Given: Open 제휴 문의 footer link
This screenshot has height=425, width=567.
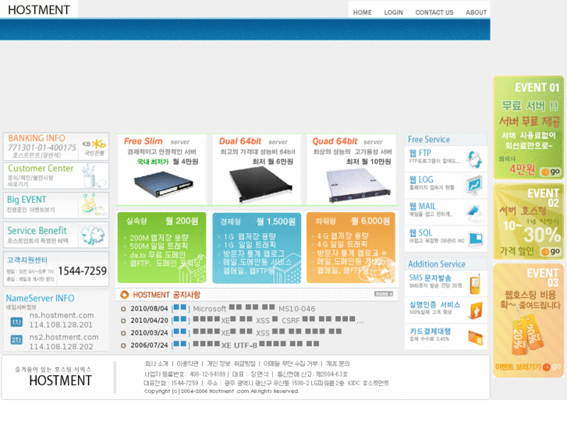Looking at the screenshot, I should pos(338,363).
